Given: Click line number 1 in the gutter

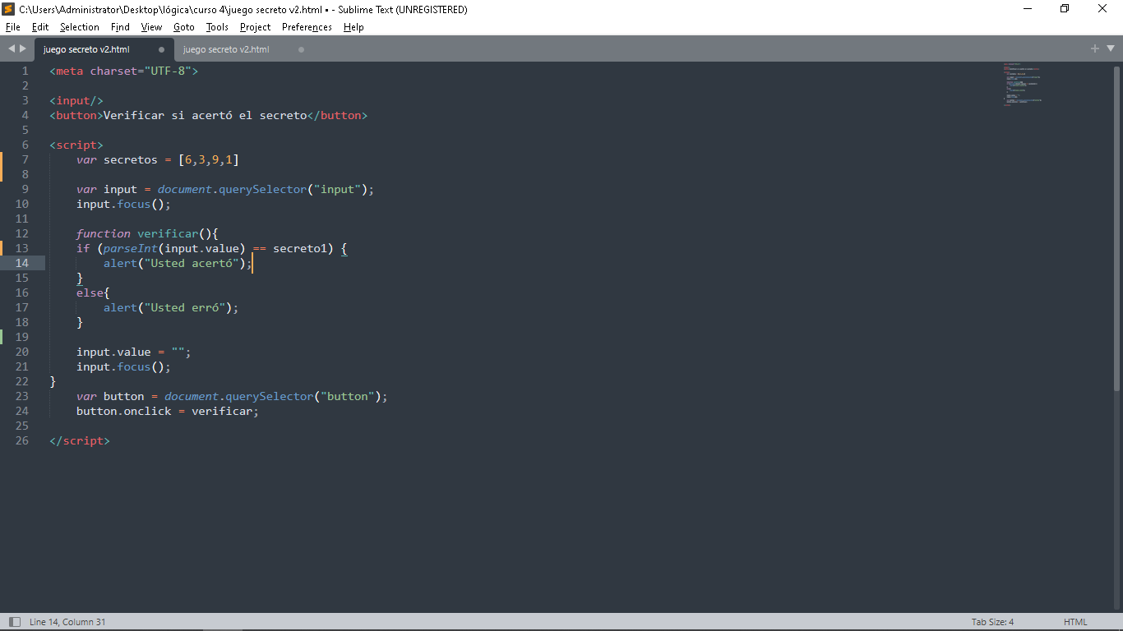Looking at the screenshot, I should coord(25,71).
